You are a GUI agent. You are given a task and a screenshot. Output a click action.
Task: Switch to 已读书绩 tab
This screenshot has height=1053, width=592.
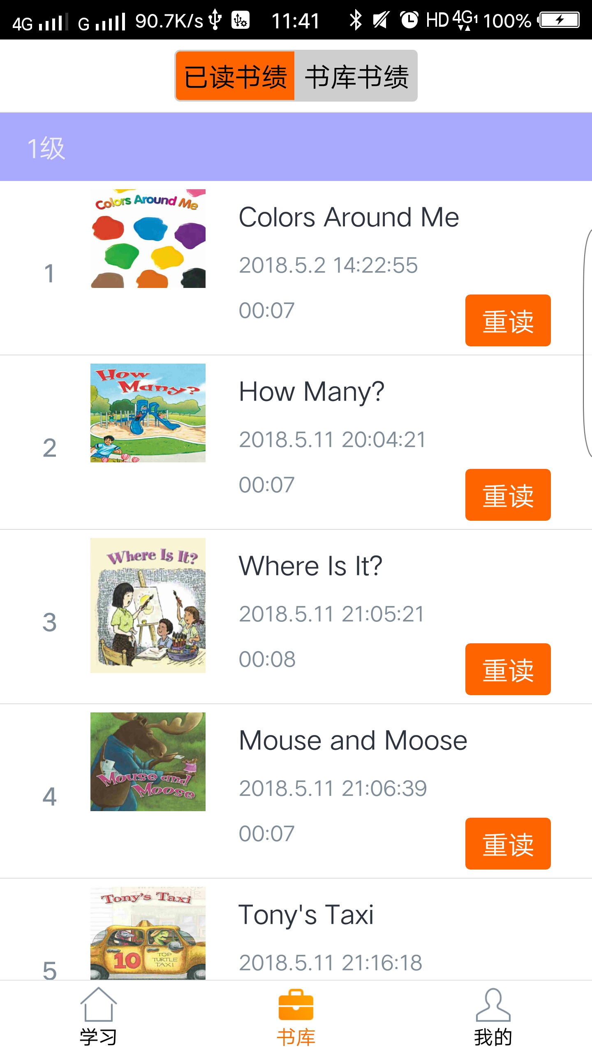235,76
